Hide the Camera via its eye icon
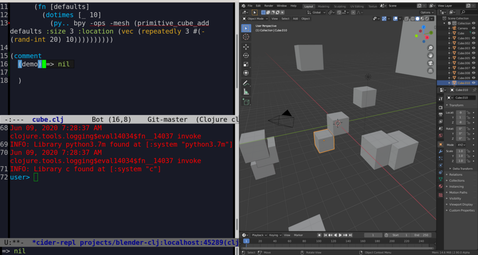Image resolution: width=478 pixels, height=255 pixels. coord(473,28)
